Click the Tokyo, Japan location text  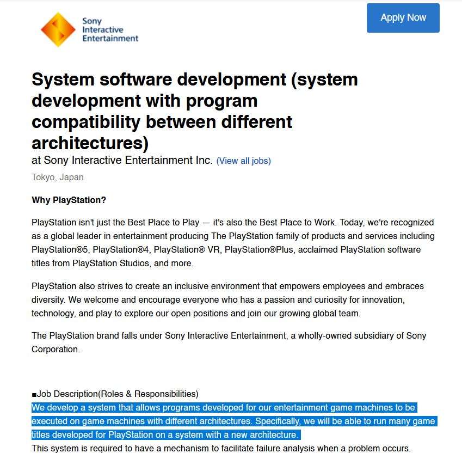pos(58,177)
